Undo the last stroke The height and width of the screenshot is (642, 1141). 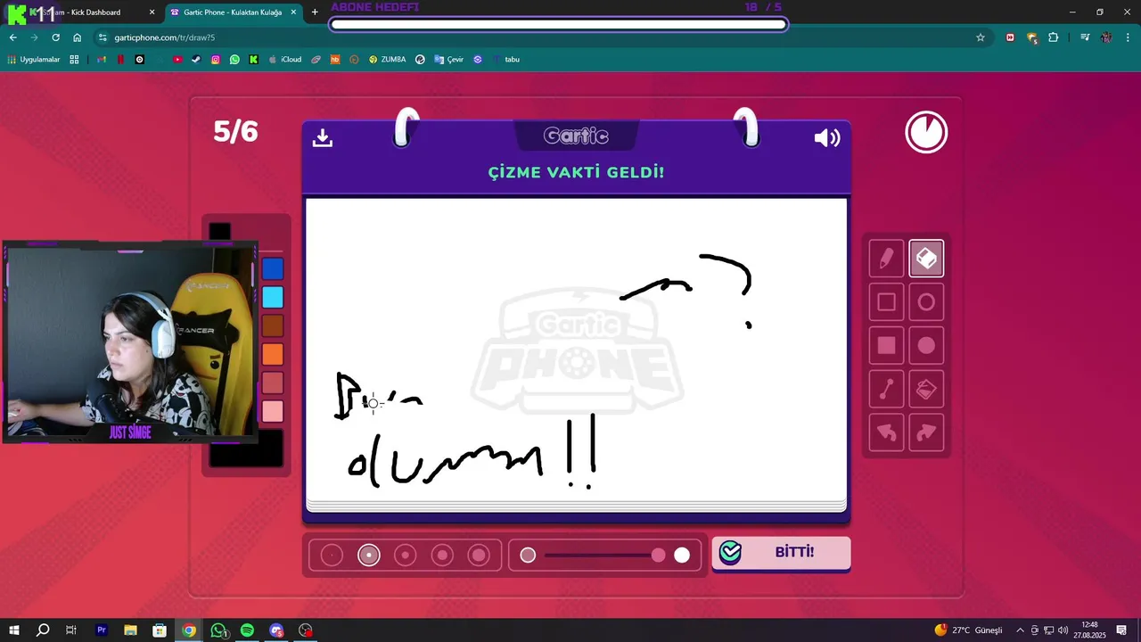pos(886,432)
